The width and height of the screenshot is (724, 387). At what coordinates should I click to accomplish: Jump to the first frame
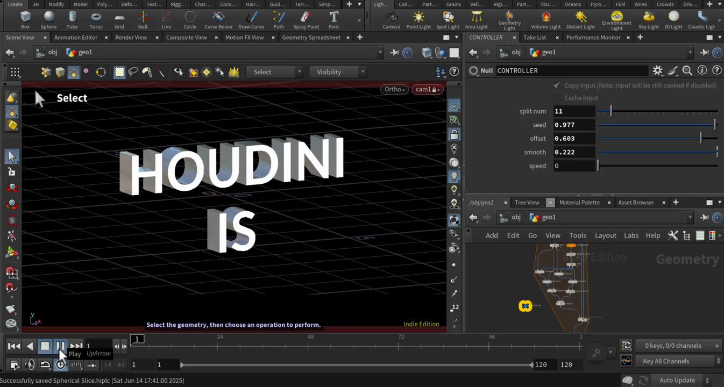(x=14, y=346)
